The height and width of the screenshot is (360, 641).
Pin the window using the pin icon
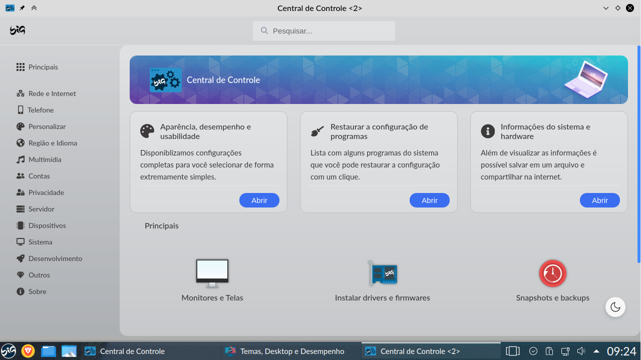(22, 7)
